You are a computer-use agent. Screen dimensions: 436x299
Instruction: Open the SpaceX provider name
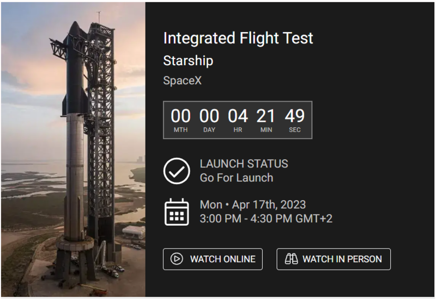(182, 80)
